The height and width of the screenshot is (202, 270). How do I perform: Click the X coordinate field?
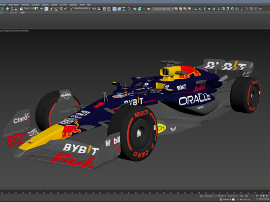(209, 196)
